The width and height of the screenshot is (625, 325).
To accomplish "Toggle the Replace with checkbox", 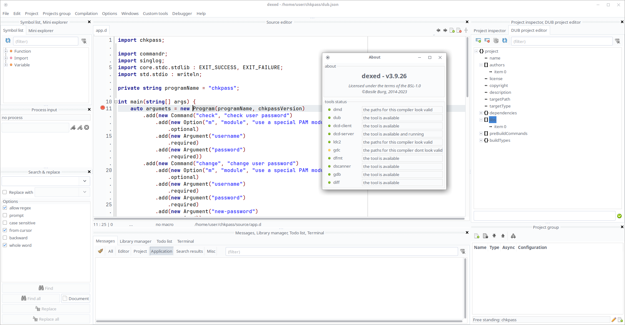I will point(5,192).
